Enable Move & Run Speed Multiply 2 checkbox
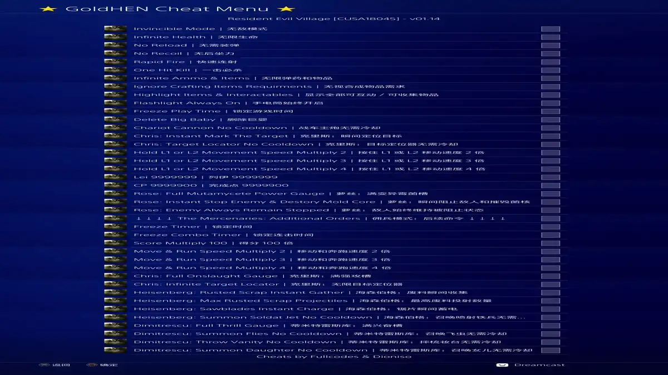This screenshot has width=668, height=375. 551,251
